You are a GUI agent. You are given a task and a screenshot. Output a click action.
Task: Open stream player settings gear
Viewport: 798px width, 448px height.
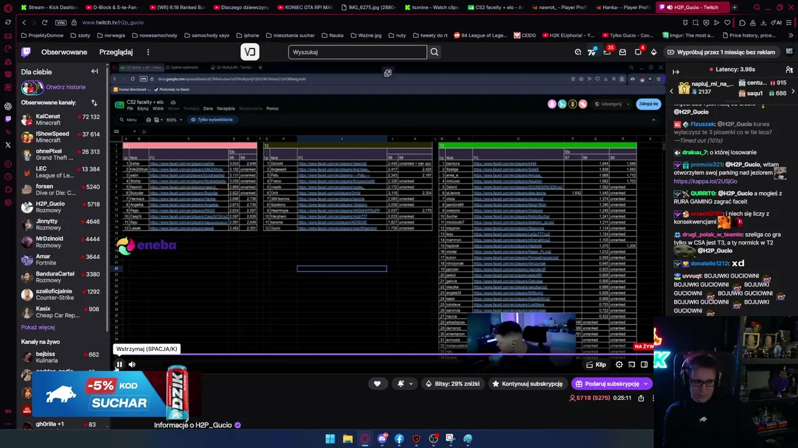[x=619, y=365]
